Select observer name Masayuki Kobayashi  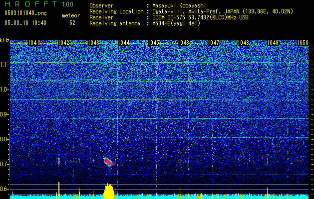(x=179, y=6)
